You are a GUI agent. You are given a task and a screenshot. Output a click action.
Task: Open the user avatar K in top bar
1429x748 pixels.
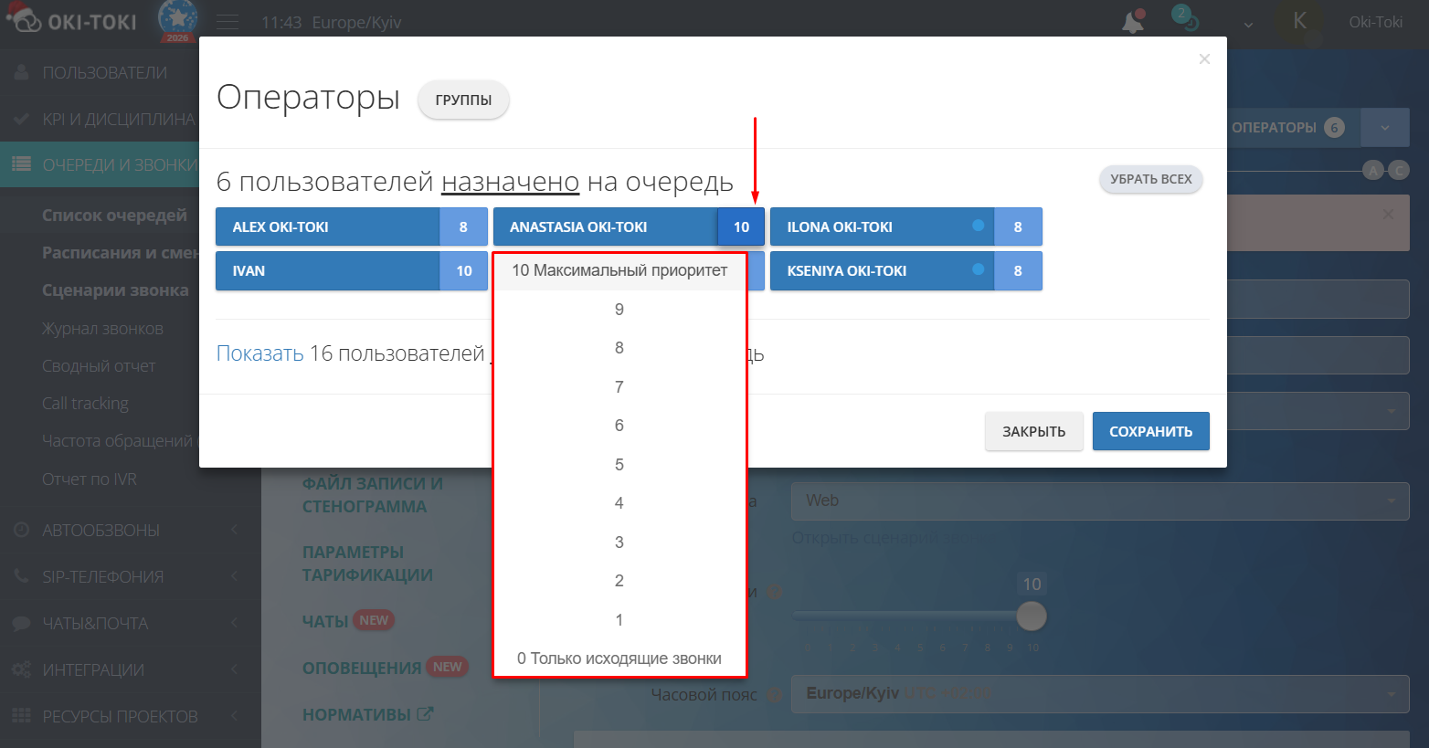click(x=1300, y=20)
